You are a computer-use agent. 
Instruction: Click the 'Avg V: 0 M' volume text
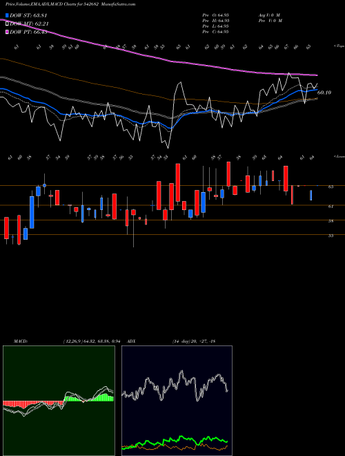pyautogui.click(x=269, y=15)
